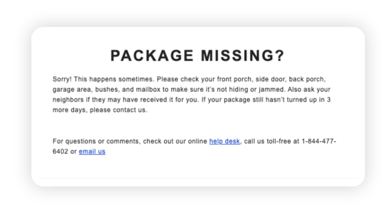The image size is (391, 219).
Task: Click the thin divider line at card bottom
Action: point(198,178)
